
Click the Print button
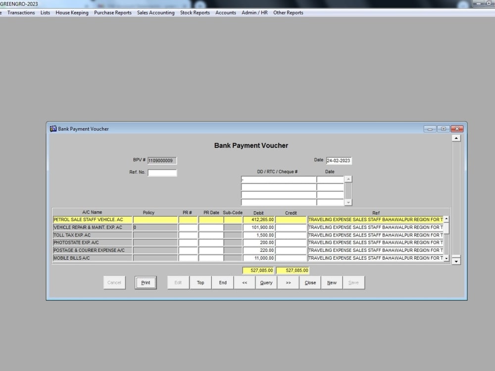coord(146,282)
